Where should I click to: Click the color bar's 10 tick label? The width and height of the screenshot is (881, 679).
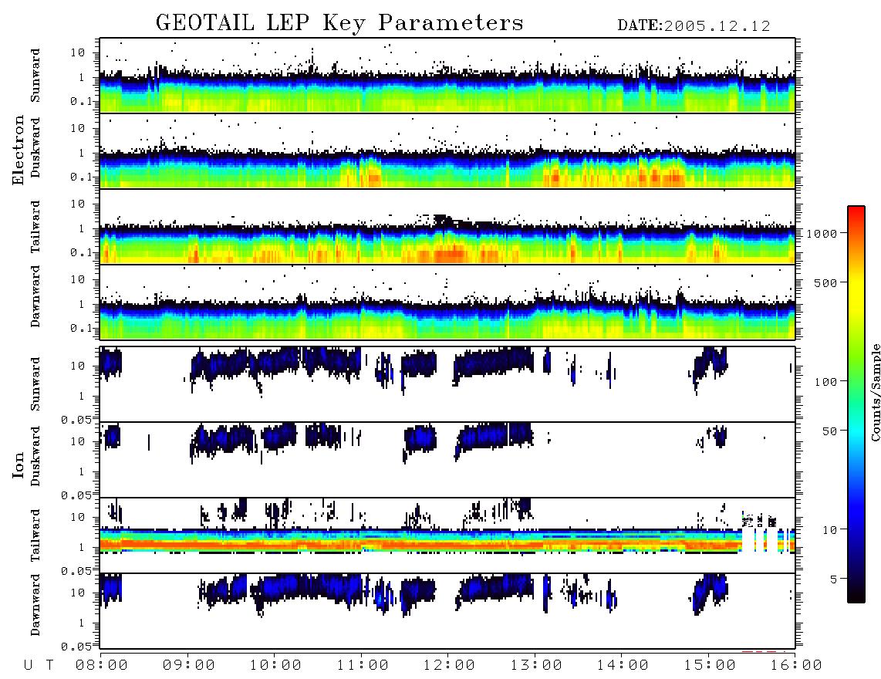click(829, 530)
